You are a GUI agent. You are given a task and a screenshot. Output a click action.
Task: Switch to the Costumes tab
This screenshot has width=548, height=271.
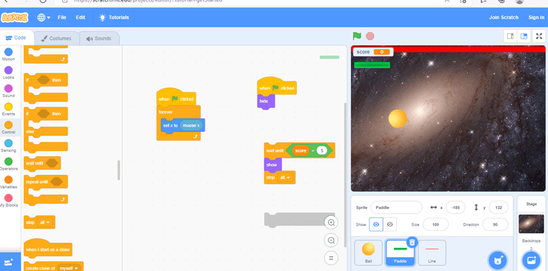click(x=56, y=39)
